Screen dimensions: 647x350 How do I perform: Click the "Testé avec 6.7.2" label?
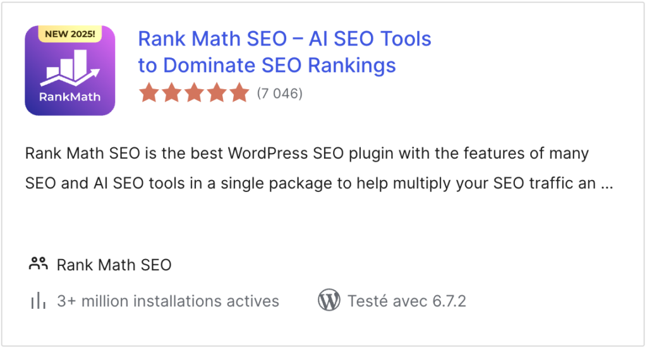click(407, 301)
